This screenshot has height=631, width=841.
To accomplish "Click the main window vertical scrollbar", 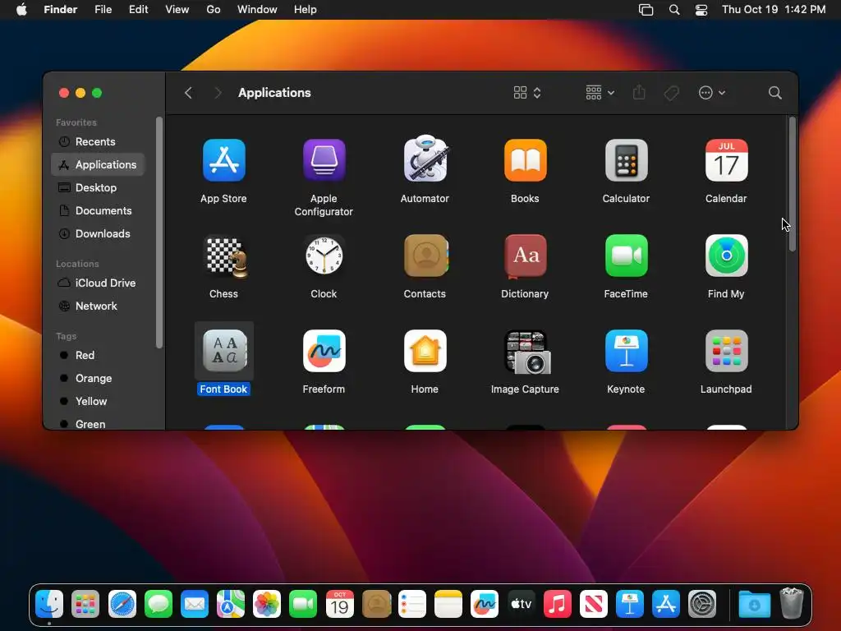I will pyautogui.click(x=793, y=184).
